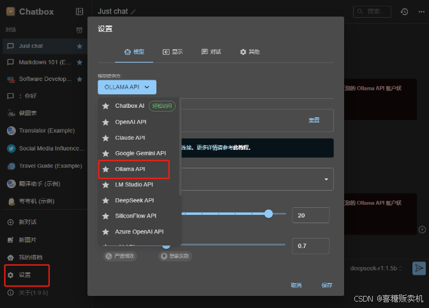Click star icon beside DeepSeek API
Screen dimensions: 429x308
pyautogui.click(x=105, y=201)
